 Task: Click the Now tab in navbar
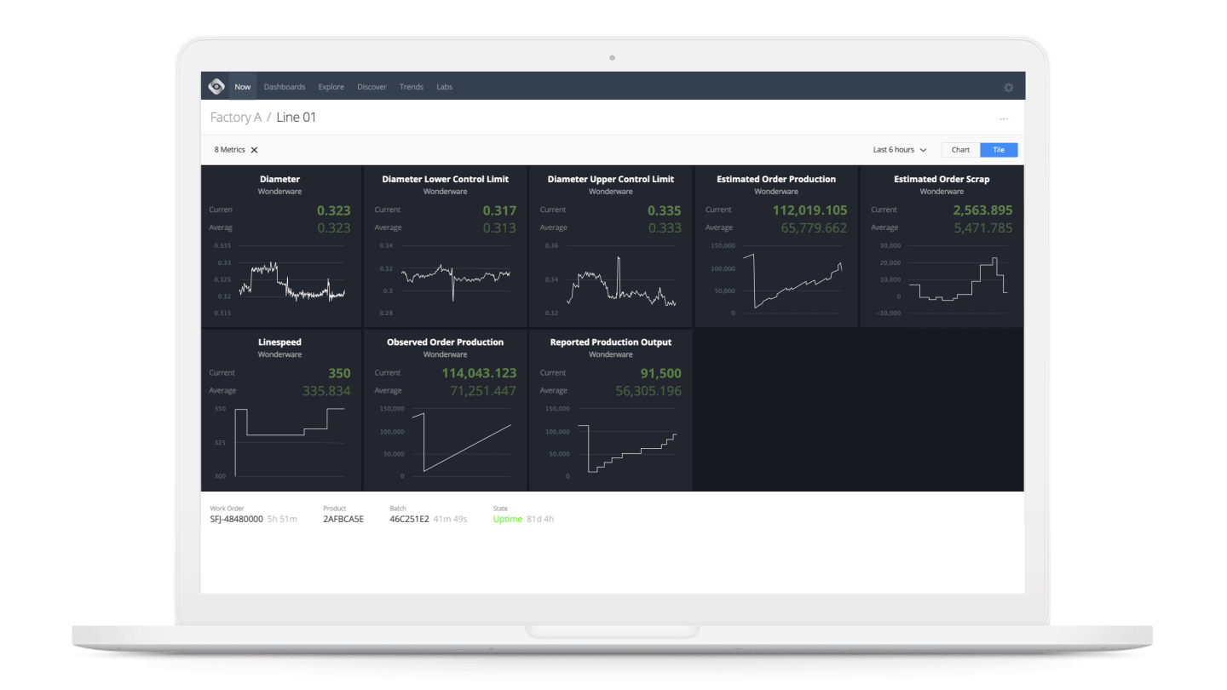(x=242, y=86)
